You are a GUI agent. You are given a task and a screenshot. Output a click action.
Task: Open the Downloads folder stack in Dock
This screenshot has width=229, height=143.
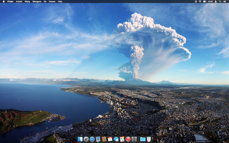[x=142, y=139]
